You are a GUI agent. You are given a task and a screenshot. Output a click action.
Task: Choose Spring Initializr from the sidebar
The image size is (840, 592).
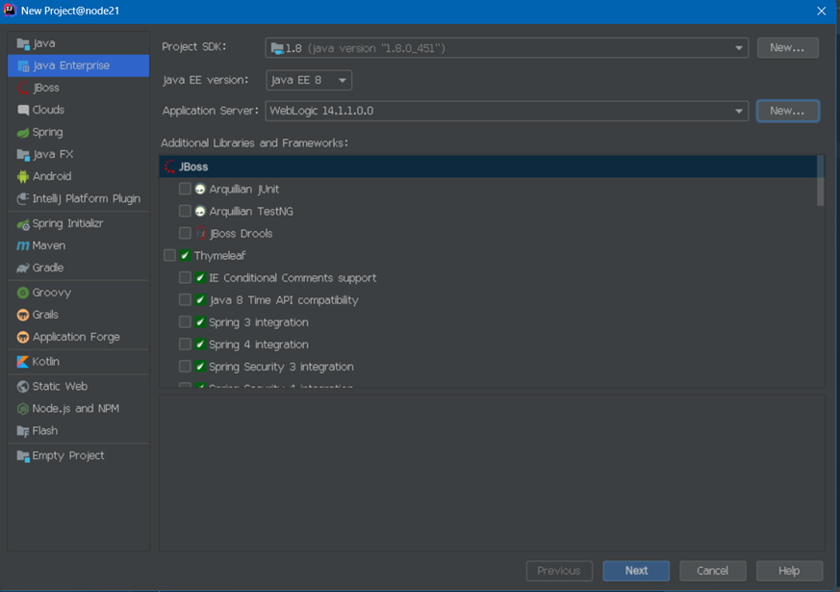click(67, 223)
